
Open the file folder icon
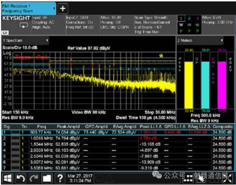tap(47, 178)
